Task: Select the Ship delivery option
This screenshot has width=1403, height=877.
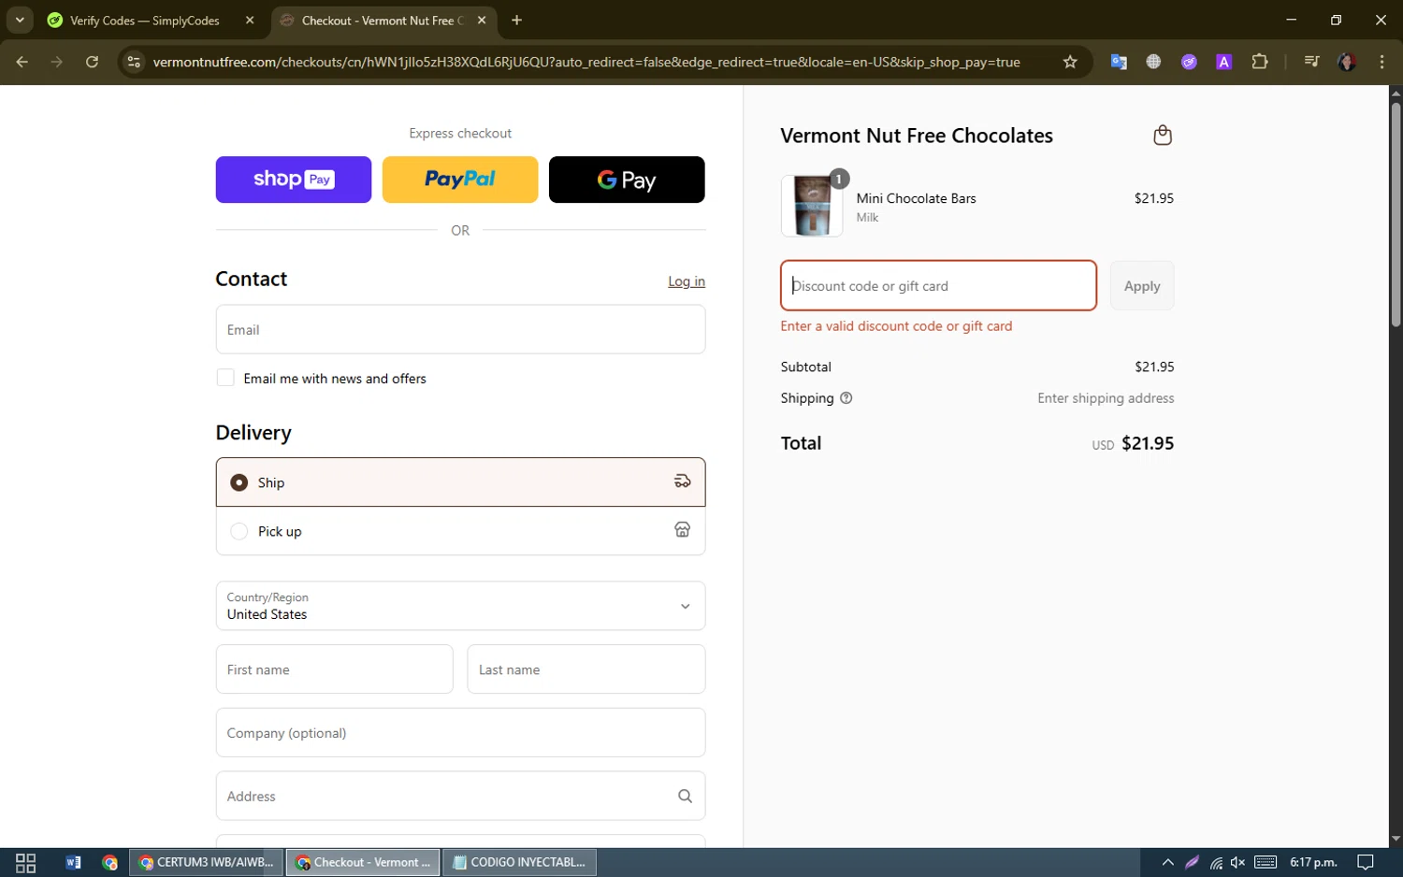Action: pyautogui.click(x=460, y=482)
